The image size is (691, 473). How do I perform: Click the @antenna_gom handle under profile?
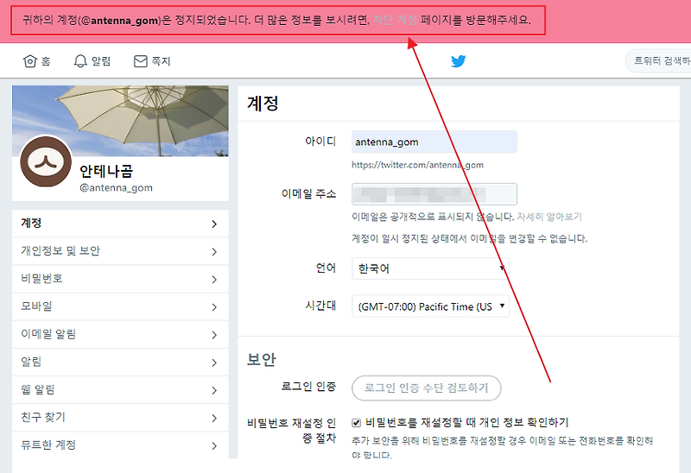pos(116,187)
